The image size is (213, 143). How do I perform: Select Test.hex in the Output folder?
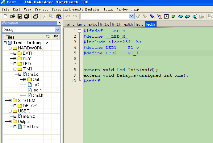click(31, 127)
